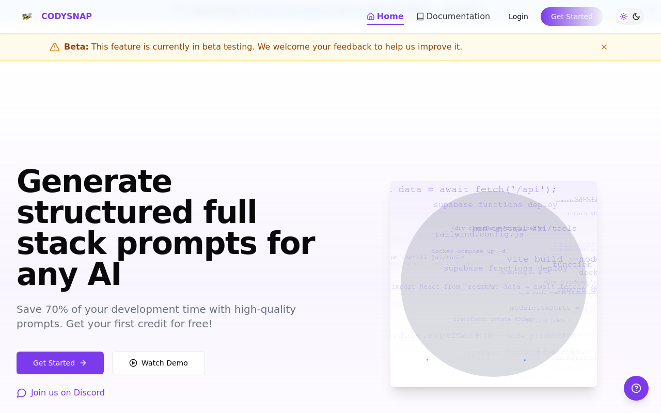Viewport: 661px width, 413px height.
Task: Click the arrow icon in hero Get Started
Action: (x=83, y=363)
